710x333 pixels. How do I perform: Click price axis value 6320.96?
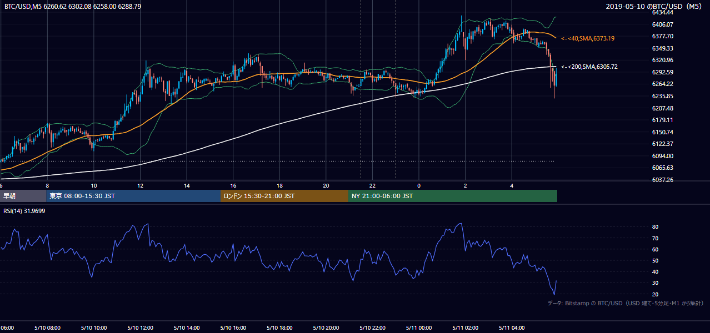click(x=663, y=60)
